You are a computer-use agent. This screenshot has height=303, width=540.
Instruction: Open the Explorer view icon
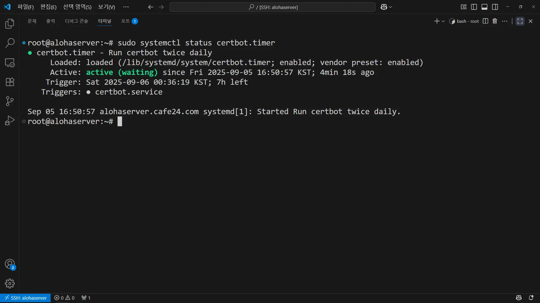[x=10, y=24]
